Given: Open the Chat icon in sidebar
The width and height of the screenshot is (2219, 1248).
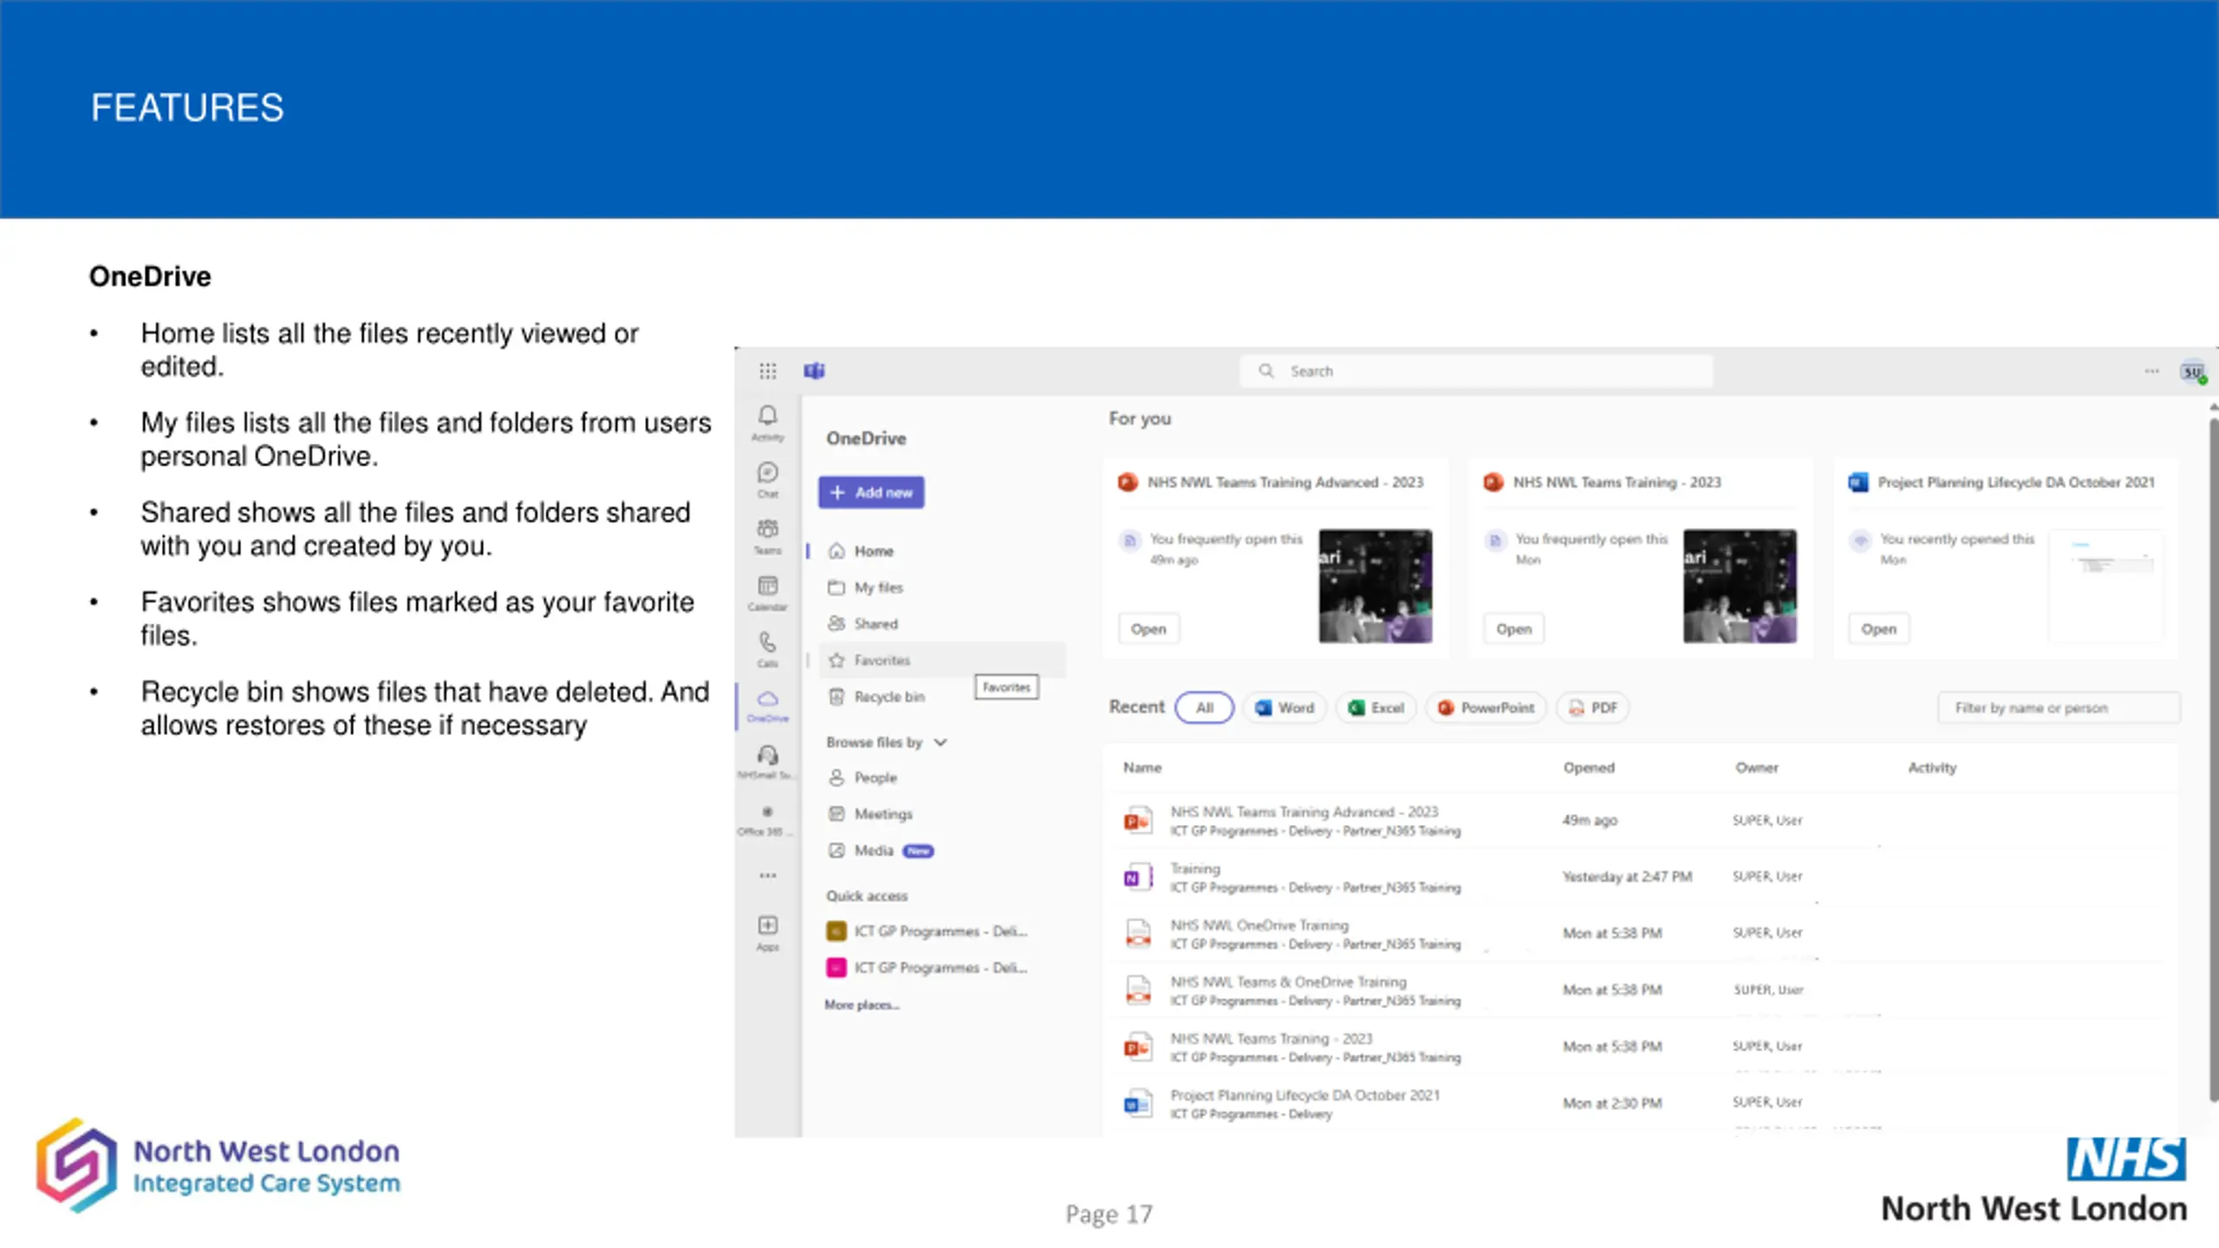Looking at the screenshot, I should (767, 480).
